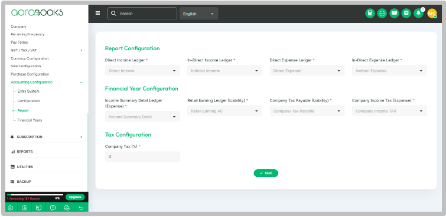This screenshot has height=217, width=446.
Task: Open the MC user avatar menu
Action: coord(432,13)
